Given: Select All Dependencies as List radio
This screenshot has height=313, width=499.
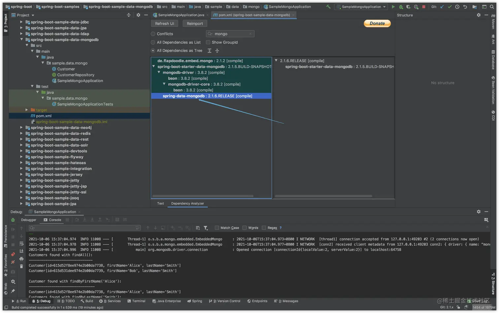Looking at the screenshot, I should 153,42.
